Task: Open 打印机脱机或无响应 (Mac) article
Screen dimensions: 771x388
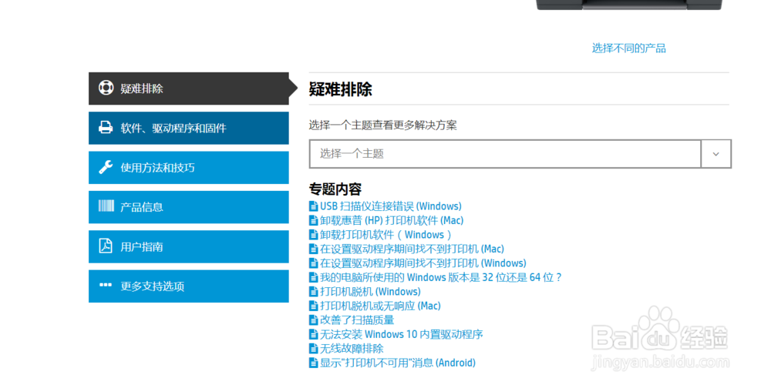Action: tap(380, 306)
